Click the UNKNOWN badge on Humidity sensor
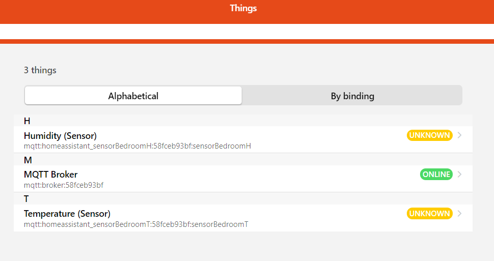 pos(429,135)
